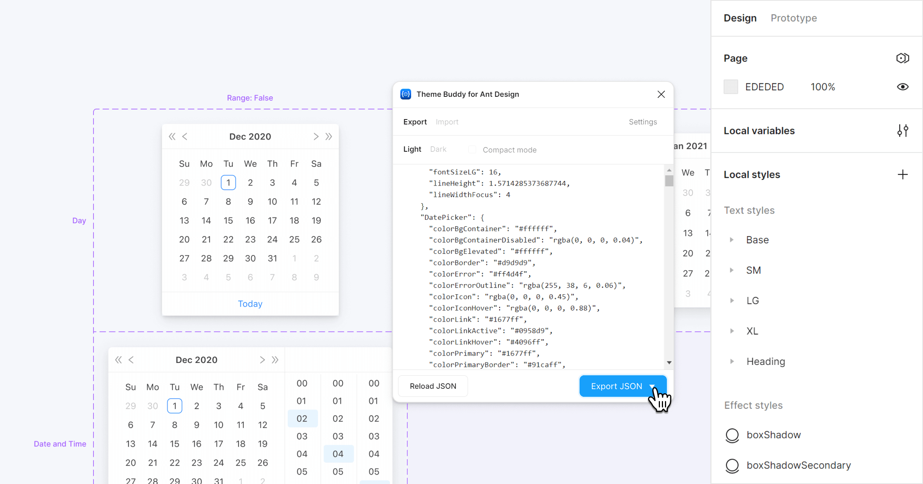The height and width of the screenshot is (484, 923).
Task: Click the Today link in calendar
Action: pyautogui.click(x=250, y=304)
